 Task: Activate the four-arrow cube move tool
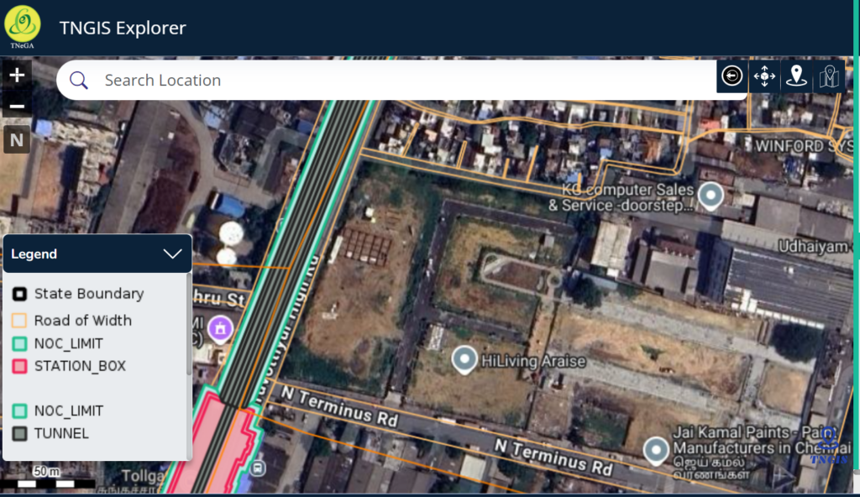764,76
